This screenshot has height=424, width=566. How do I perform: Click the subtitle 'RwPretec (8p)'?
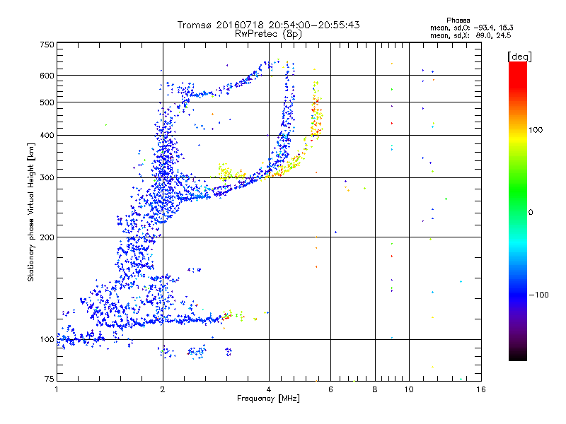click(268, 34)
